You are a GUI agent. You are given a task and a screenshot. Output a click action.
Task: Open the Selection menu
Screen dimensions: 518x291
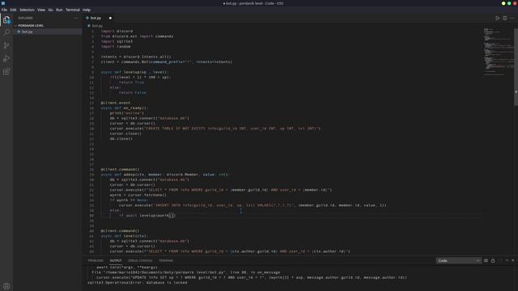[x=27, y=10]
